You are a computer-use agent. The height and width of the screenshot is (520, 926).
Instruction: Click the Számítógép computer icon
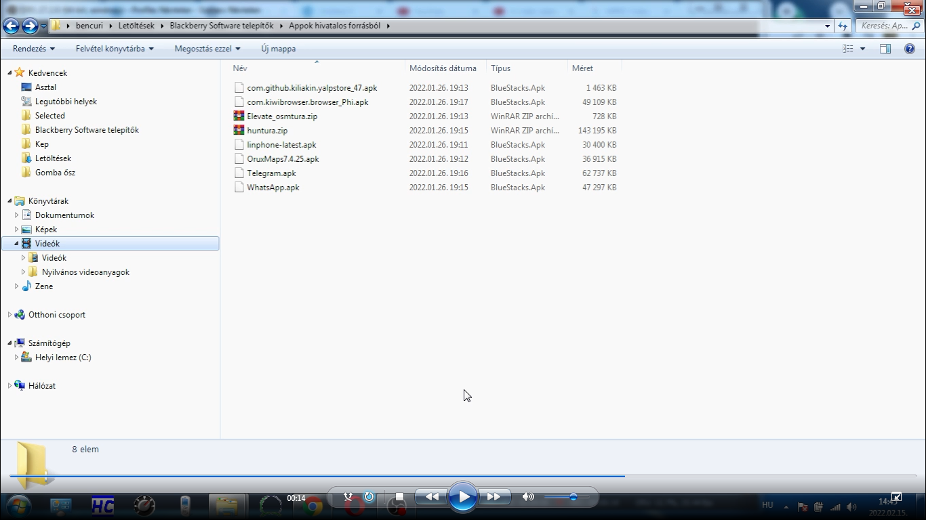[x=20, y=343]
